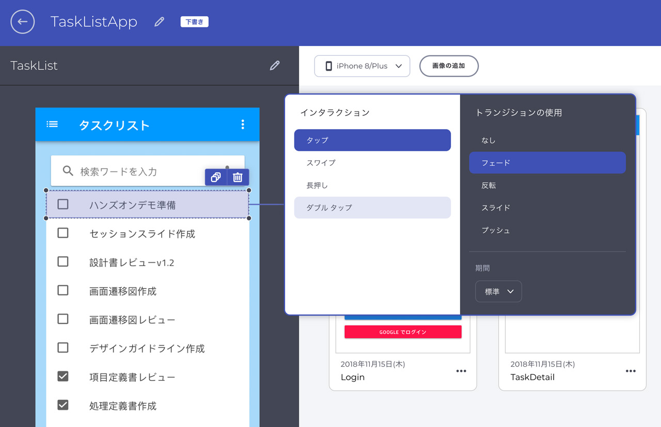
Task: Check the セッションスライド作成 checkbox
Action: [63, 233]
